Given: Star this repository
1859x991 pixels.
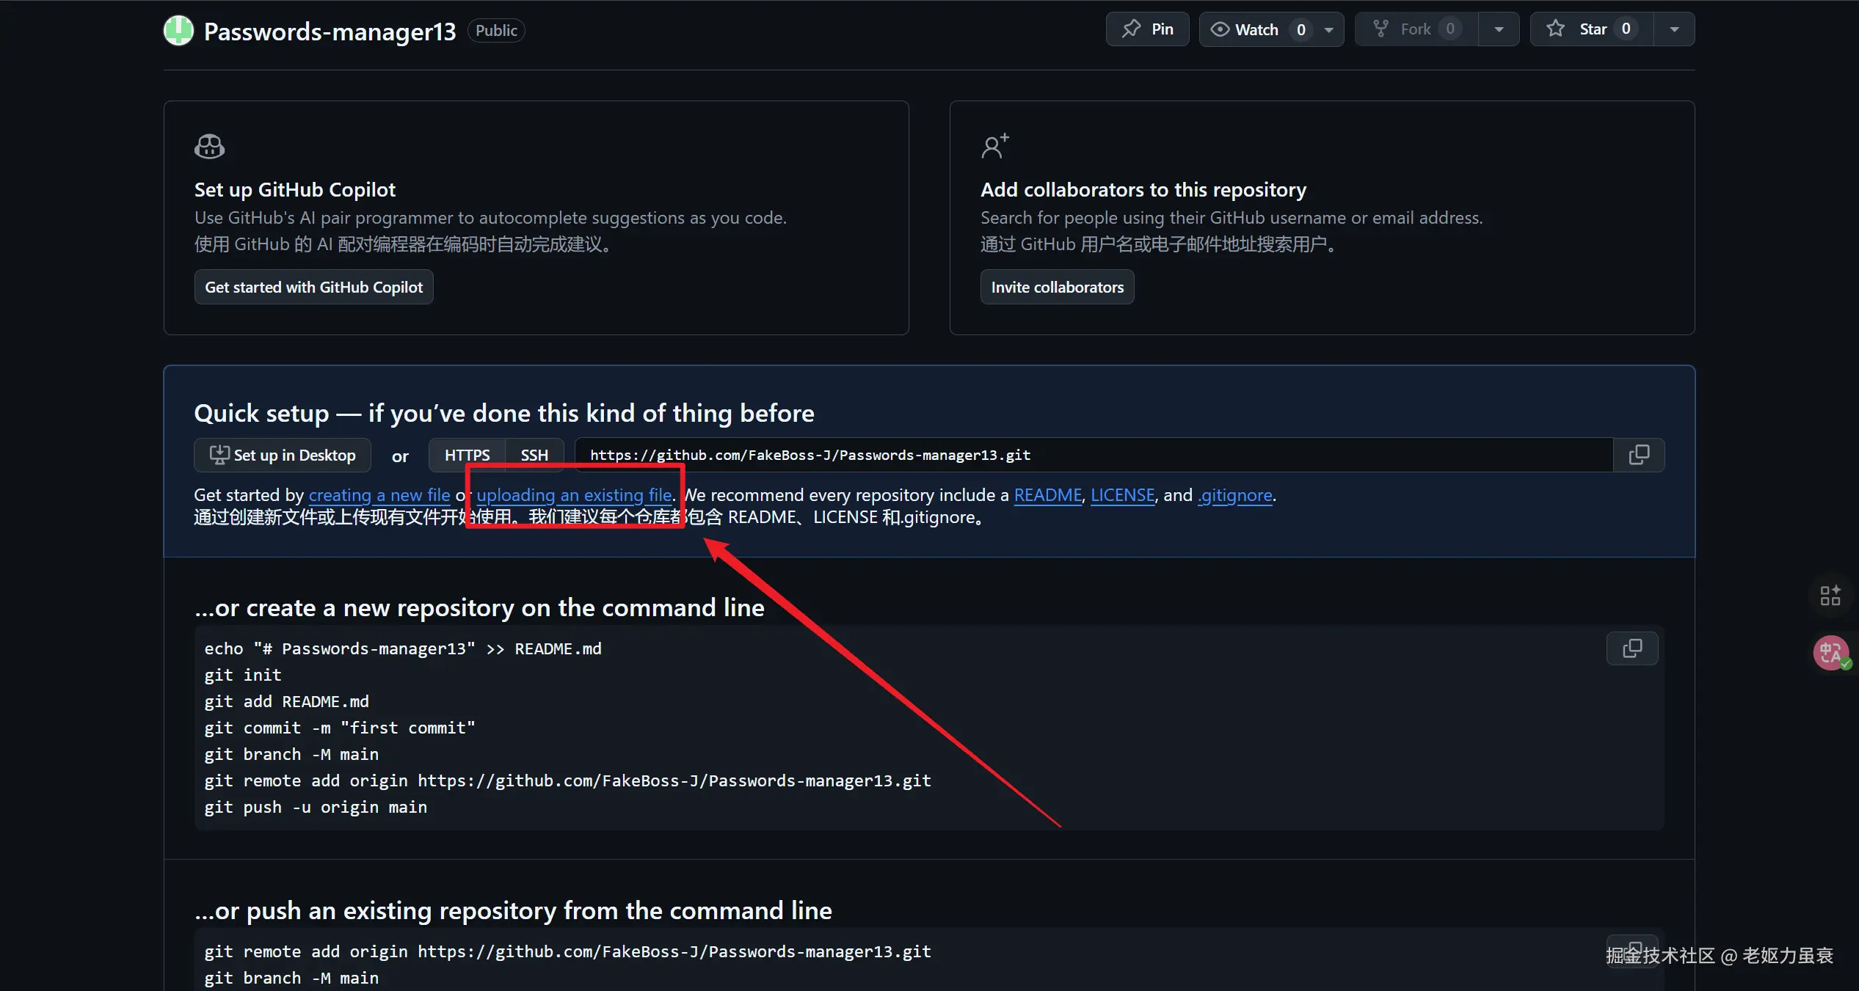Looking at the screenshot, I should (1591, 29).
